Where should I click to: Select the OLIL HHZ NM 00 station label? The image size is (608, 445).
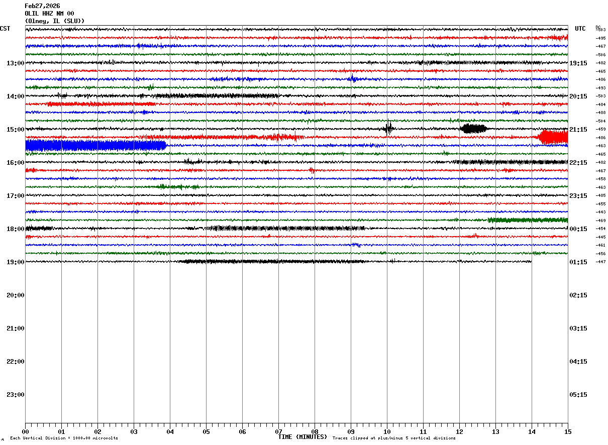(49, 14)
